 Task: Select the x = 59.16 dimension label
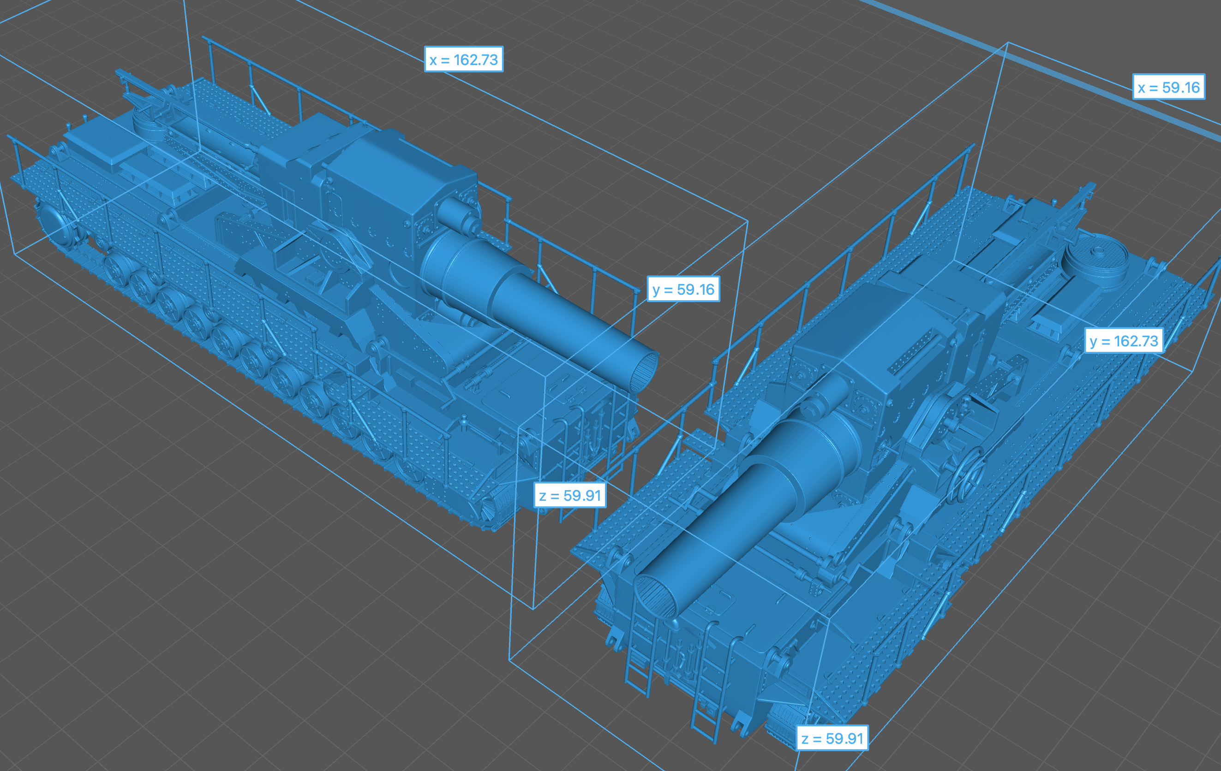click(x=1168, y=87)
